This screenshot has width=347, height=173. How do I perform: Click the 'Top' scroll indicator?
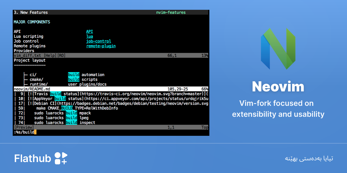tap(205, 127)
